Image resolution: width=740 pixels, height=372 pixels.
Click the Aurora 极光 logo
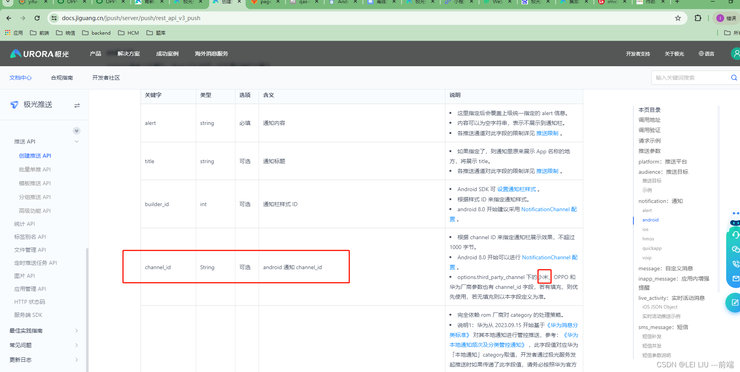pos(39,54)
